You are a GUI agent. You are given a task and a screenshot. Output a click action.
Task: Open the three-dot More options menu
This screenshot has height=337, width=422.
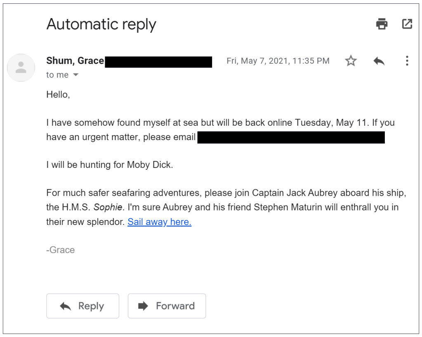[407, 61]
